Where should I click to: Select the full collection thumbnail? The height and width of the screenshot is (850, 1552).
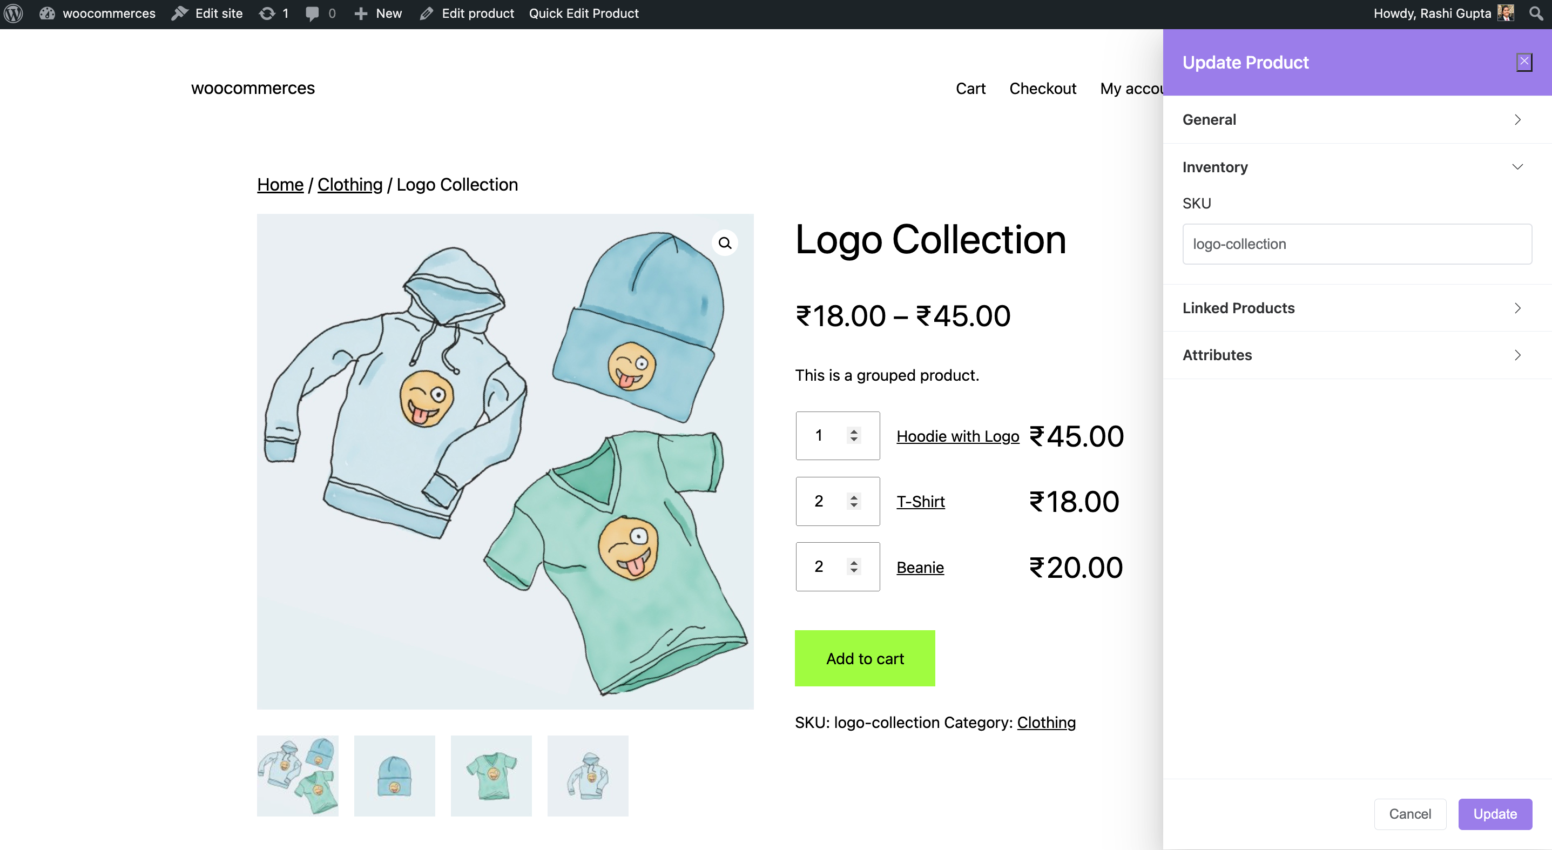pyautogui.click(x=298, y=776)
